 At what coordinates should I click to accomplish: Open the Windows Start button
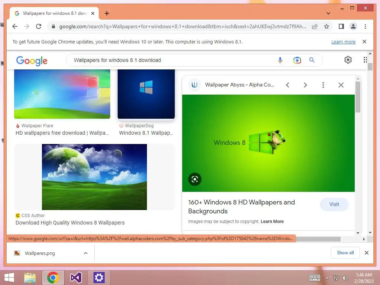click(9, 278)
